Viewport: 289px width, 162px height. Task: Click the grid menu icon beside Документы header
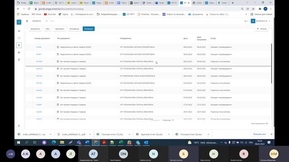point(27,21)
